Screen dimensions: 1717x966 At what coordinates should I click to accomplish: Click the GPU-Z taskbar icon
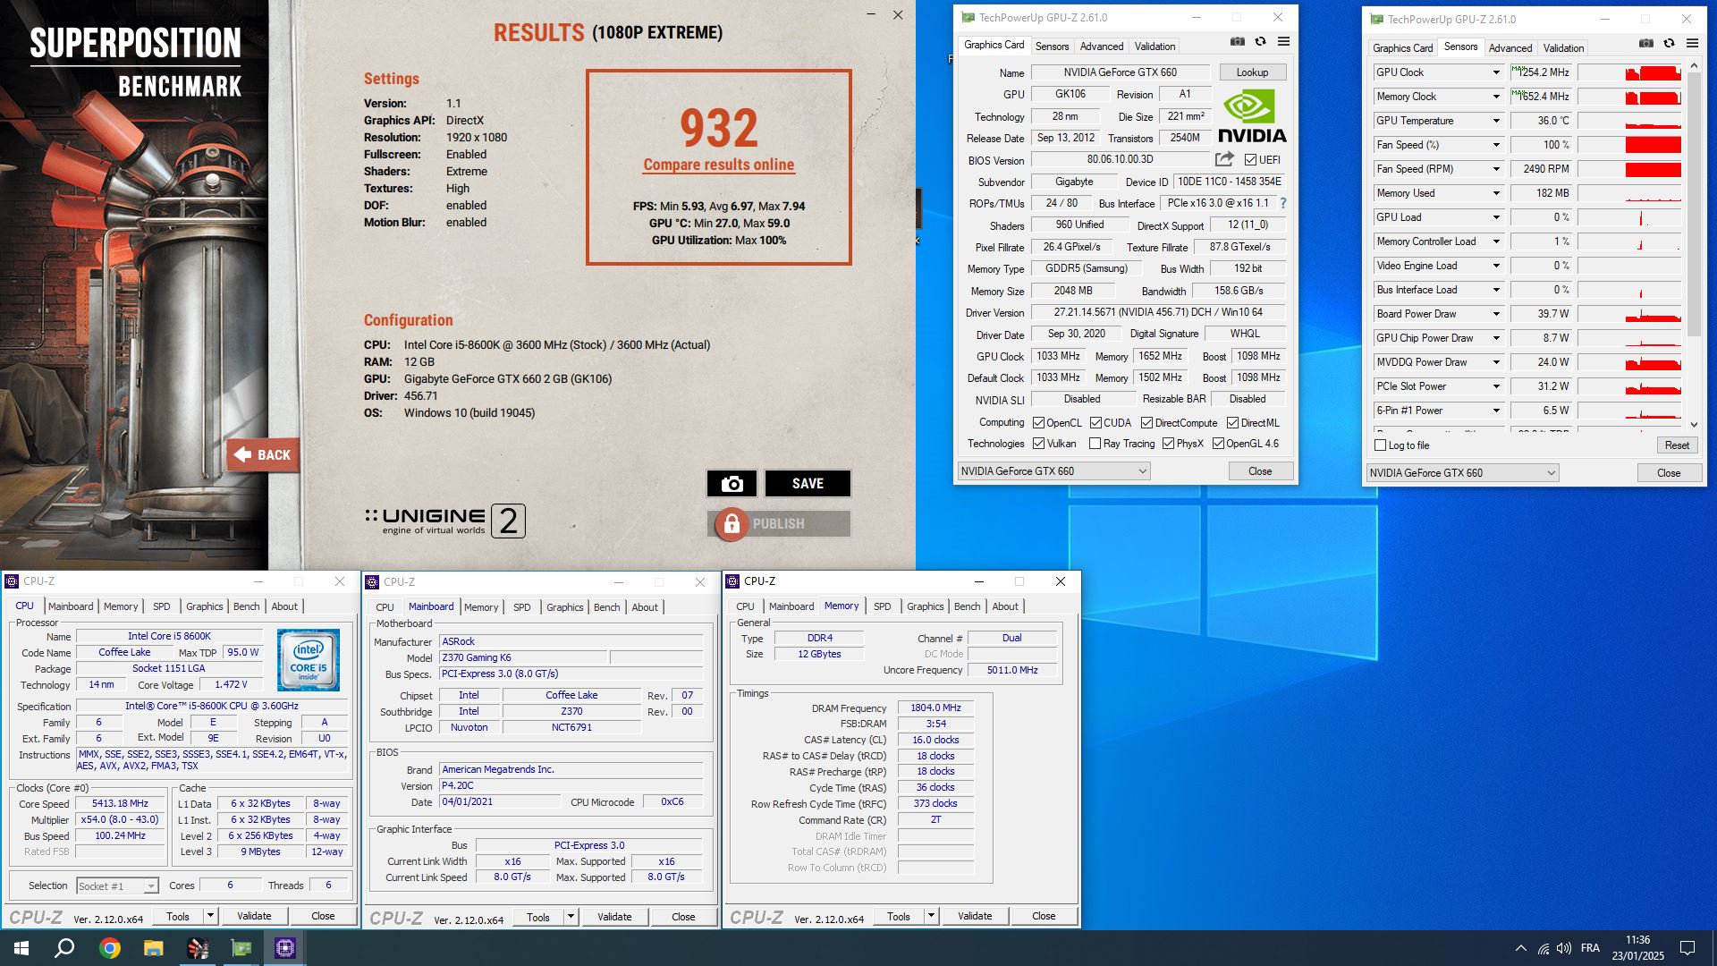click(241, 948)
